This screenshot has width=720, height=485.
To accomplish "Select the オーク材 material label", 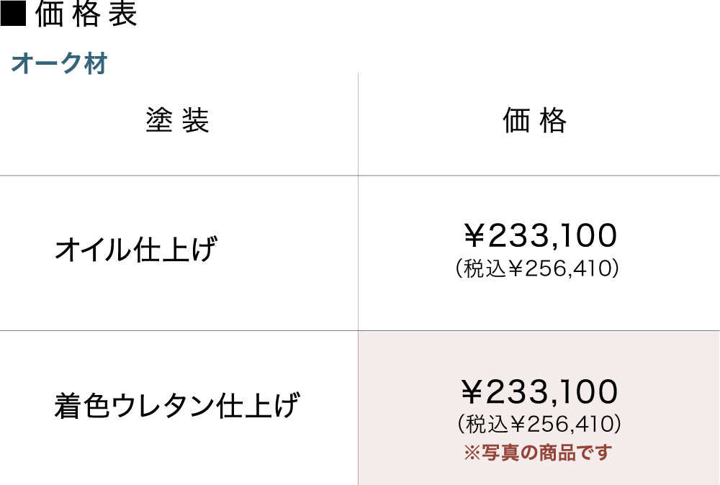I will [59, 64].
